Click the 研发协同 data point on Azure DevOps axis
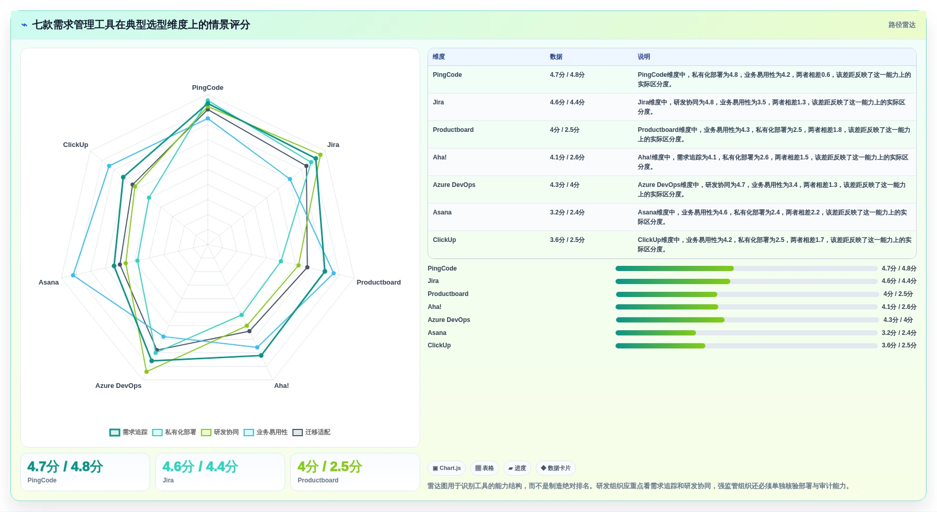Screen dimensions: 937x512 click(x=146, y=372)
